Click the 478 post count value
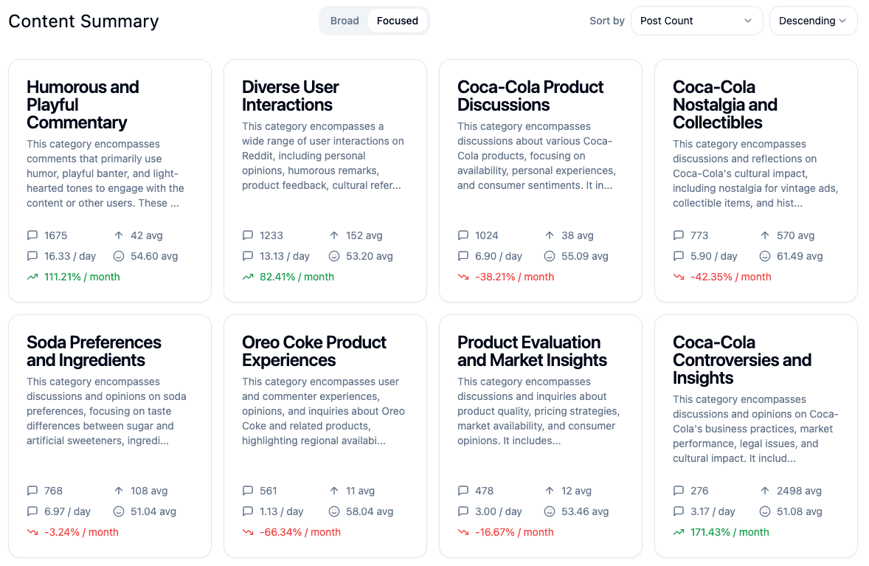Screen dimensions: 869x566 pyautogui.click(x=484, y=491)
